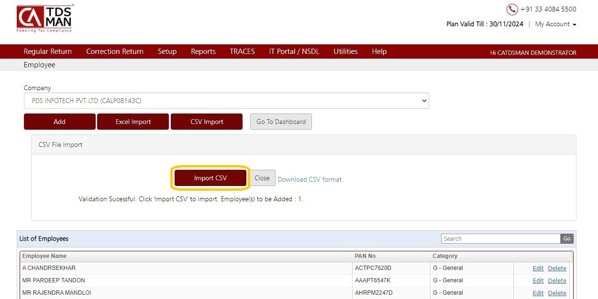
Task: Open the Reports menu
Action: point(203,52)
